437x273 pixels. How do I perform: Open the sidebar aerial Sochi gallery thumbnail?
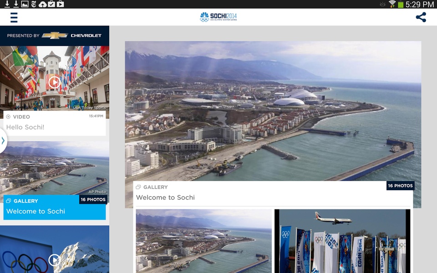point(55,168)
